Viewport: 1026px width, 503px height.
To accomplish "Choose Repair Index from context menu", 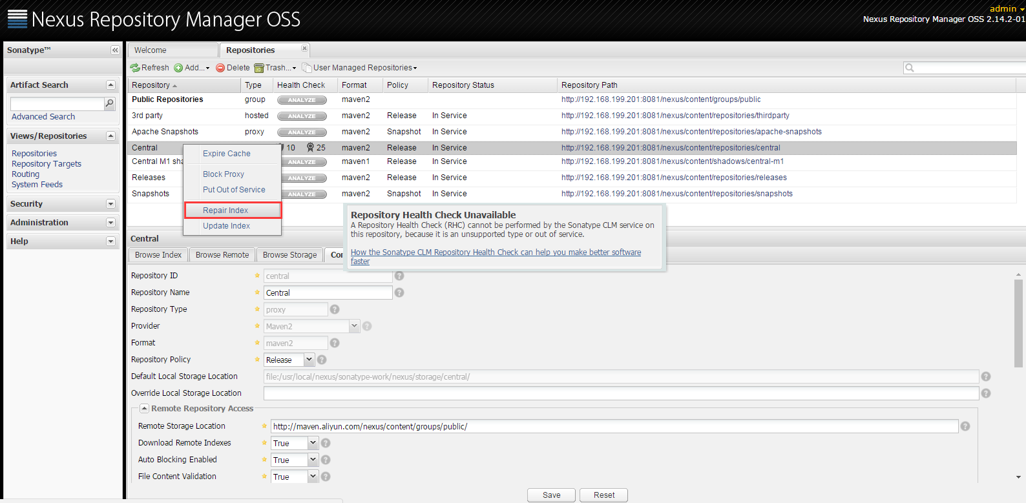I will [232, 210].
